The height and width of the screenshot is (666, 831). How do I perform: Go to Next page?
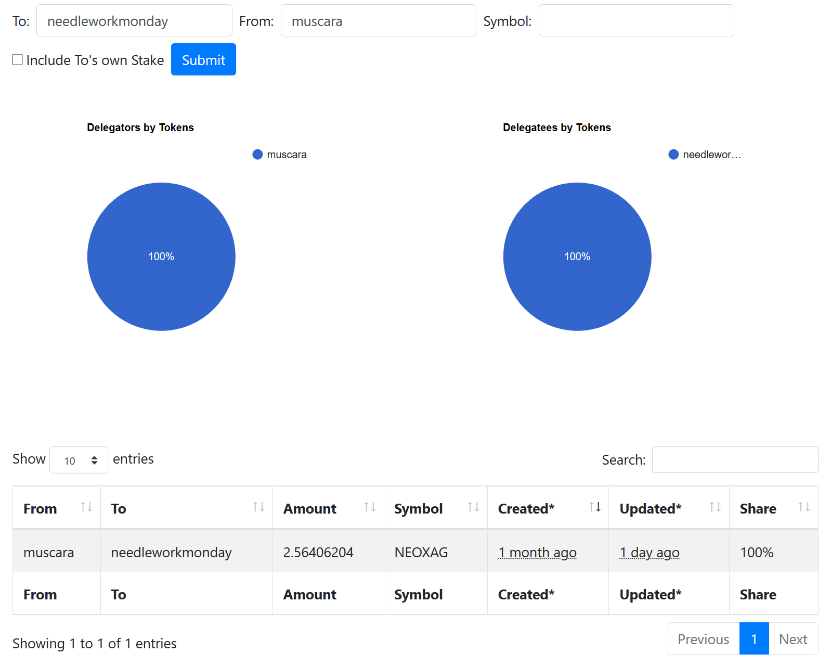(793, 639)
